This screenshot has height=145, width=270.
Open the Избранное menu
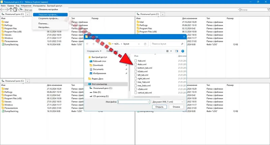(26, 6)
